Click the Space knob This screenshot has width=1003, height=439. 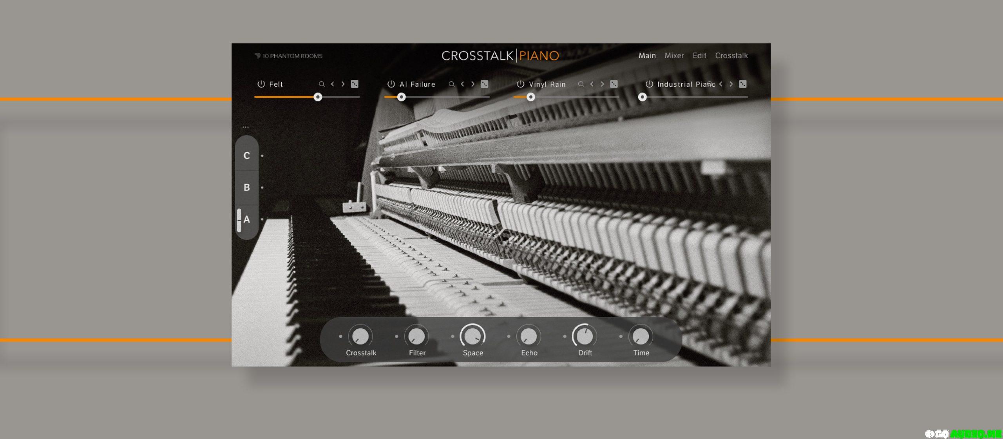click(x=473, y=336)
